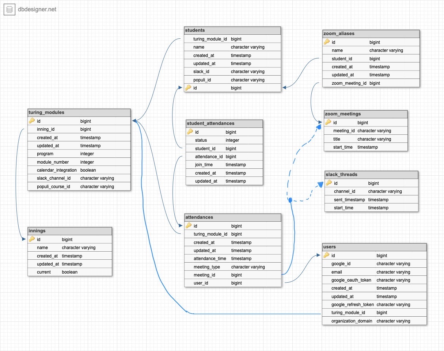Click the key icon in zoom_aliases id row
444x351 pixels.
coord(327,42)
